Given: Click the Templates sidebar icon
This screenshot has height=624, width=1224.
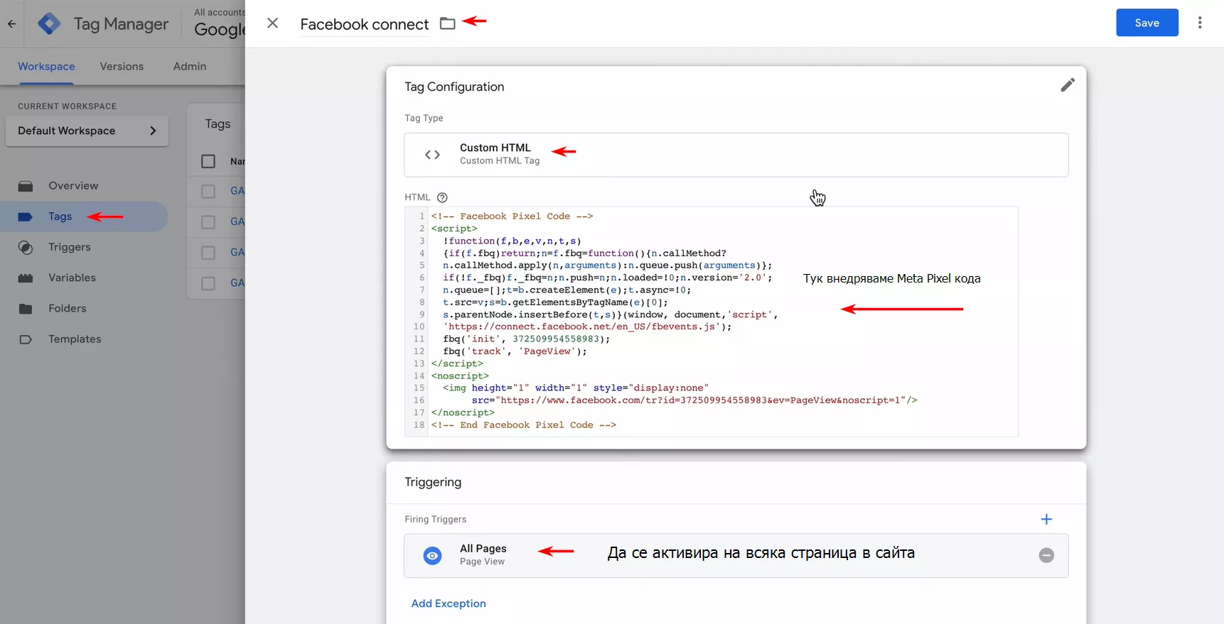Looking at the screenshot, I should 26,339.
